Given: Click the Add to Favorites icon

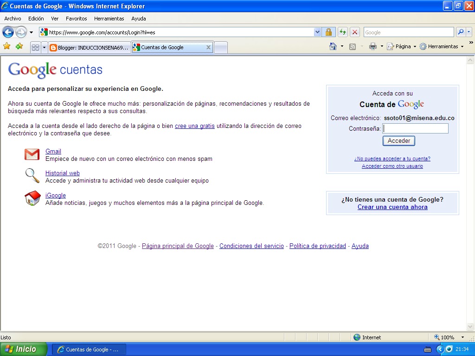Looking at the screenshot, I should [19, 47].
